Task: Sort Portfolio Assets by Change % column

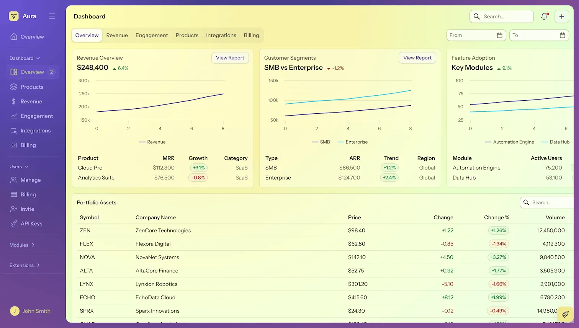Action: [497, 217]
